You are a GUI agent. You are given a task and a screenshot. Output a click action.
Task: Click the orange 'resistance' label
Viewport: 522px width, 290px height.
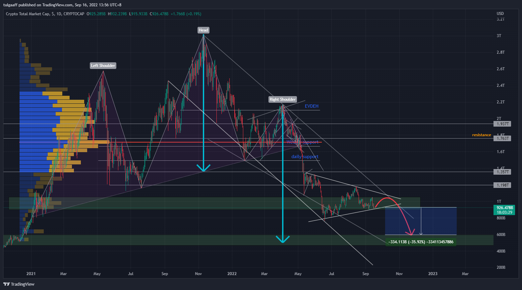pos(482,135)
